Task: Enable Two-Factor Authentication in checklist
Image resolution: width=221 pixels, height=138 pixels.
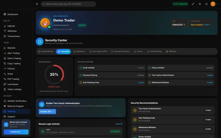Action: (x=210, y=75)
